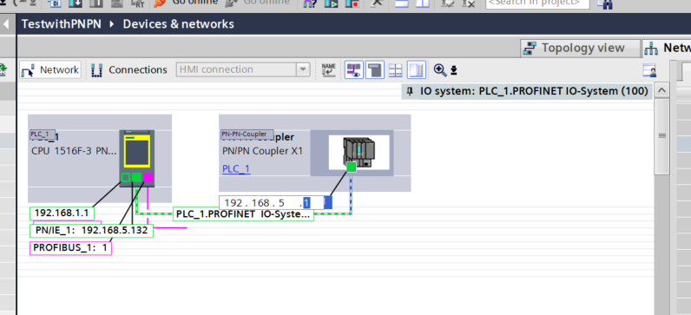
Task: Follow the PLC_1 link in PN/PN Coupler
Action: 236,168
